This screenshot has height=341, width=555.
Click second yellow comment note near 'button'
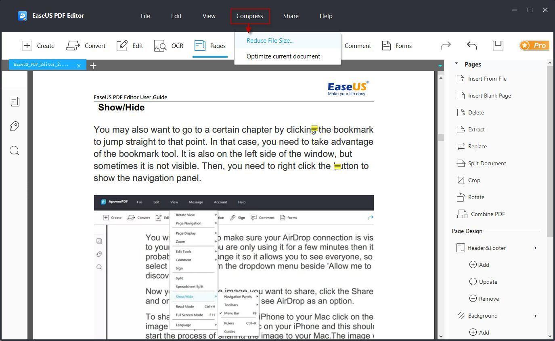coord(337,166)
